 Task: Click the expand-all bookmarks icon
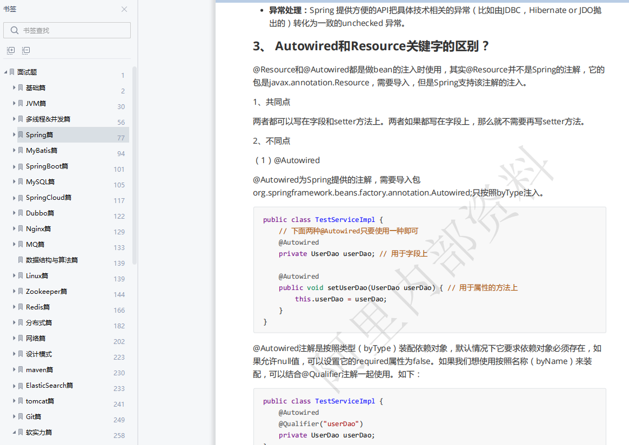10,50
